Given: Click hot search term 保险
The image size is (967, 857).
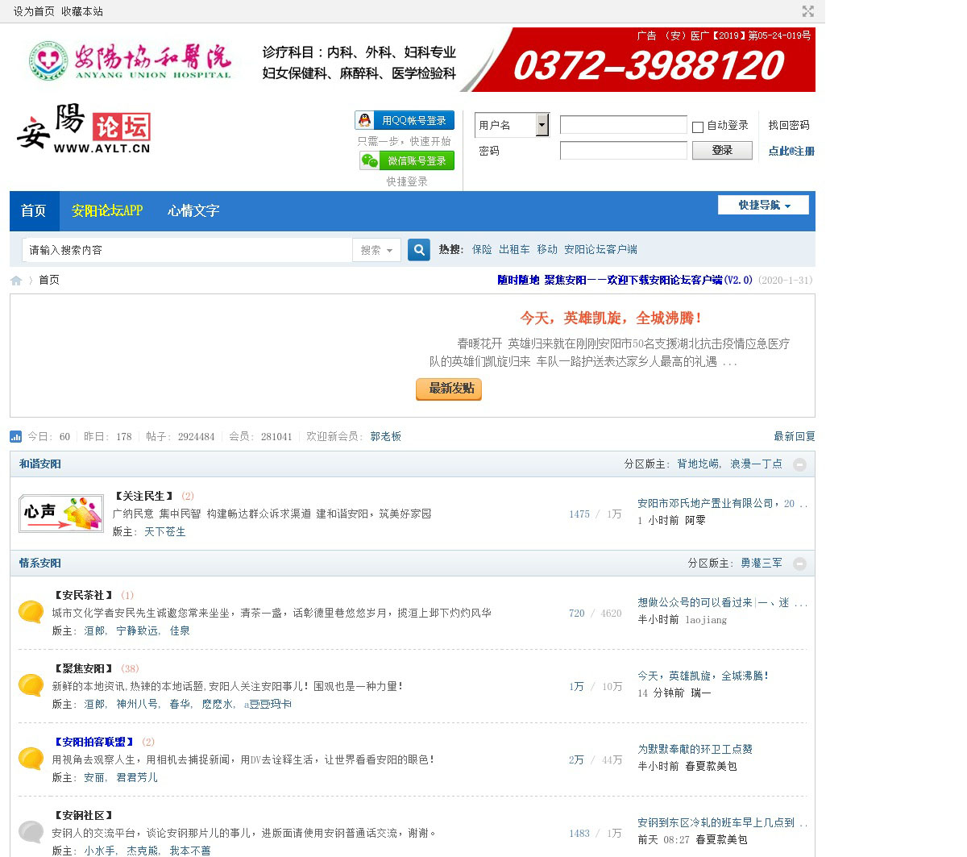Looking at the screenshot, I should 482,249.
